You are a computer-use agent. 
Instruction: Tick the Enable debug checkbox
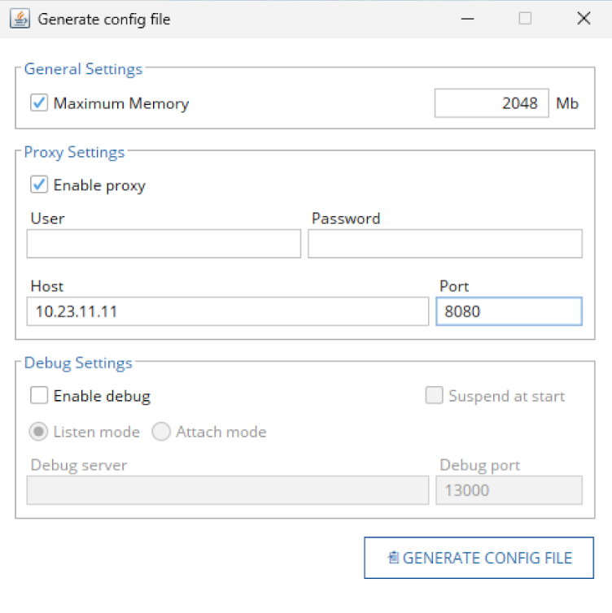[39, 395]
